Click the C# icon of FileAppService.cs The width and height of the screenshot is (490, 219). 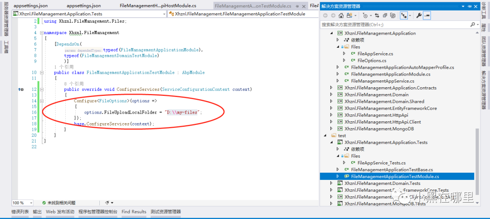coord(353,54)
